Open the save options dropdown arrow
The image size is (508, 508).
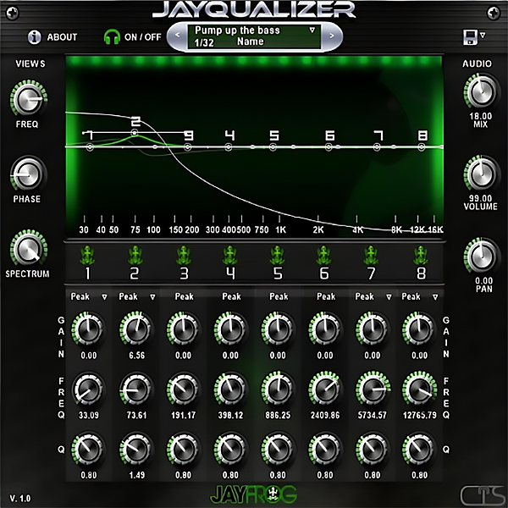pos(483,35)
